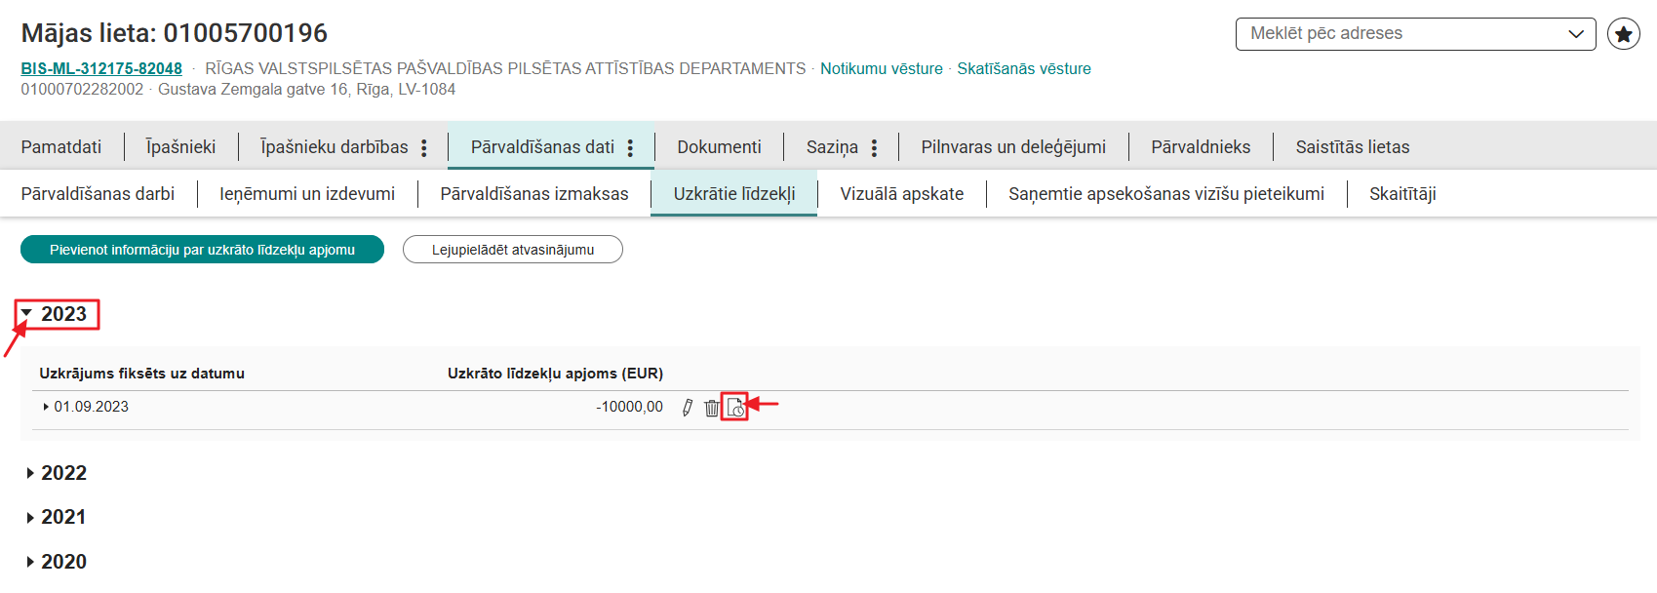Click the Uzkrāto līdzekļu apjoms (EUR) header

(555, 374)
